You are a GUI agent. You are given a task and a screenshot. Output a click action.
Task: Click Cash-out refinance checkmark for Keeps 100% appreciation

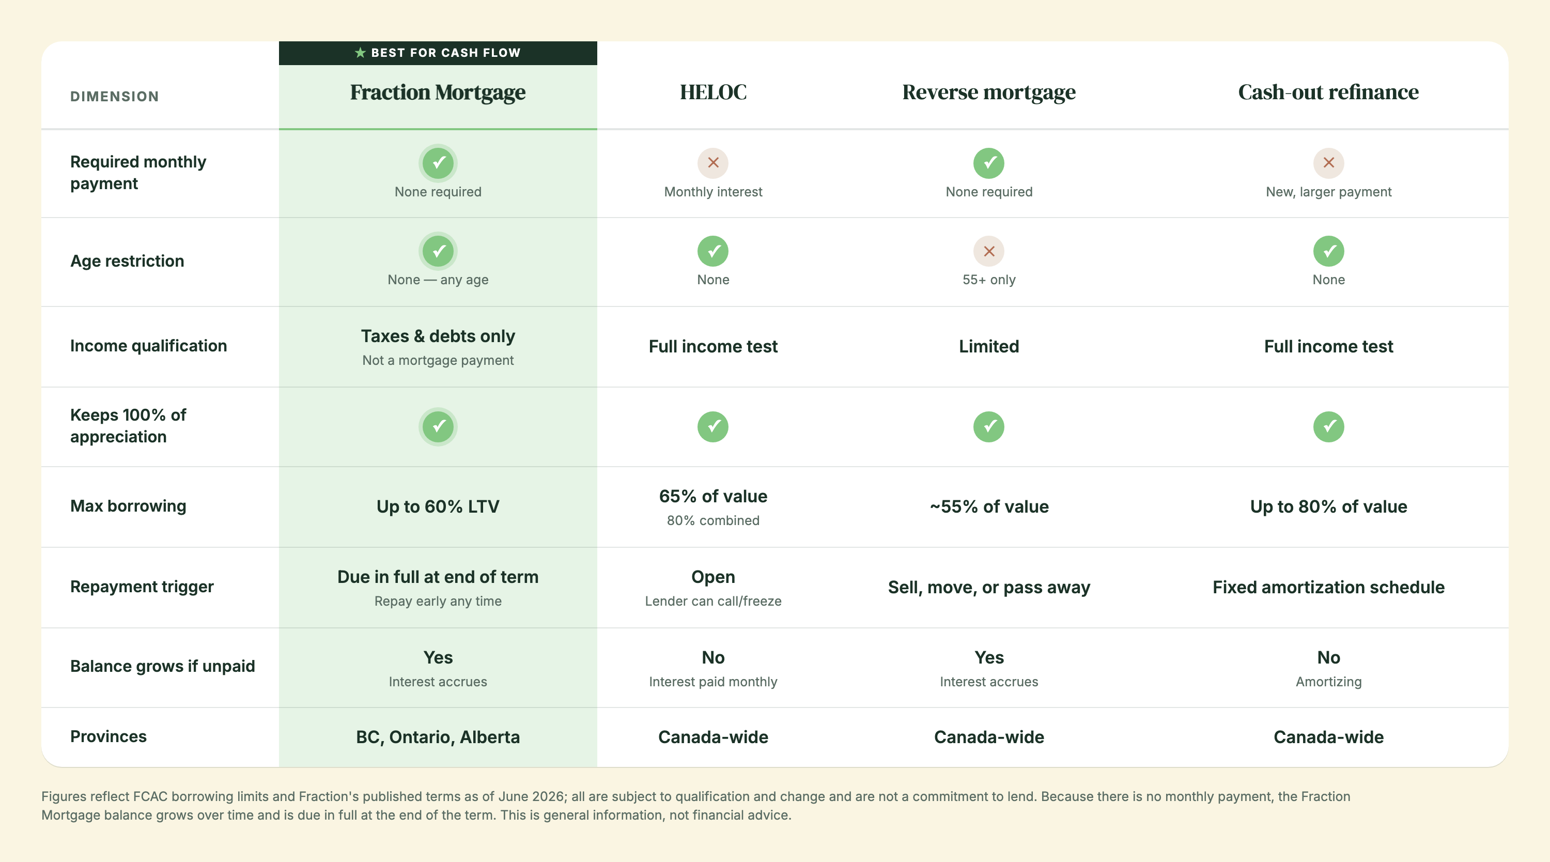click(1328, 427)
